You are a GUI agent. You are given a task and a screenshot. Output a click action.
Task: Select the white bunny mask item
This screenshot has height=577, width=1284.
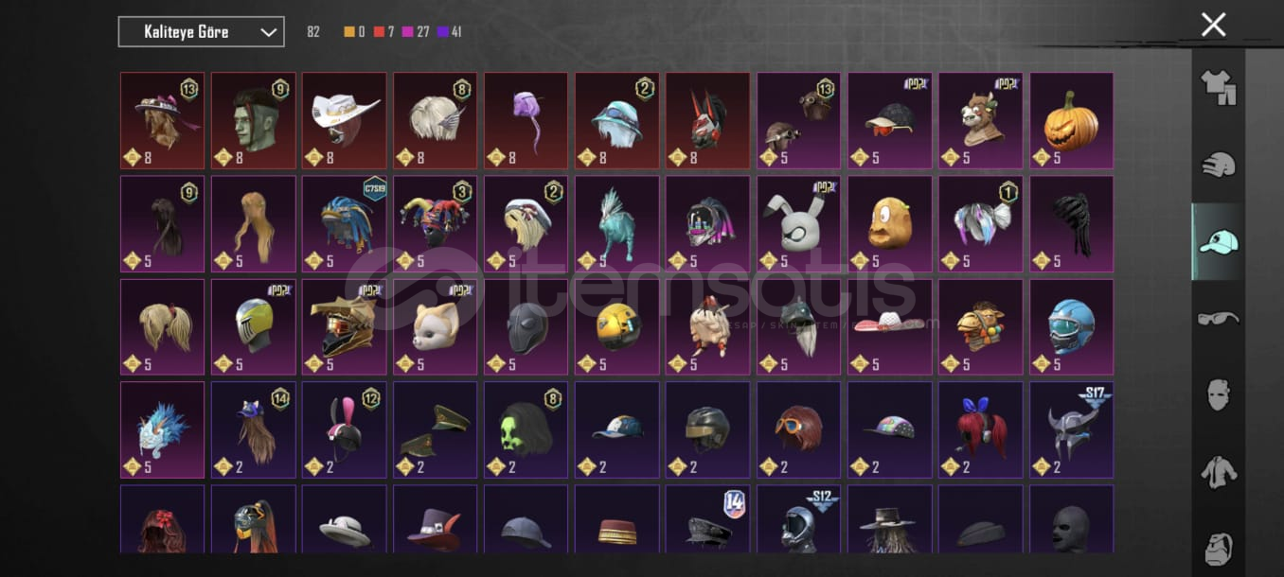(799, 224)
